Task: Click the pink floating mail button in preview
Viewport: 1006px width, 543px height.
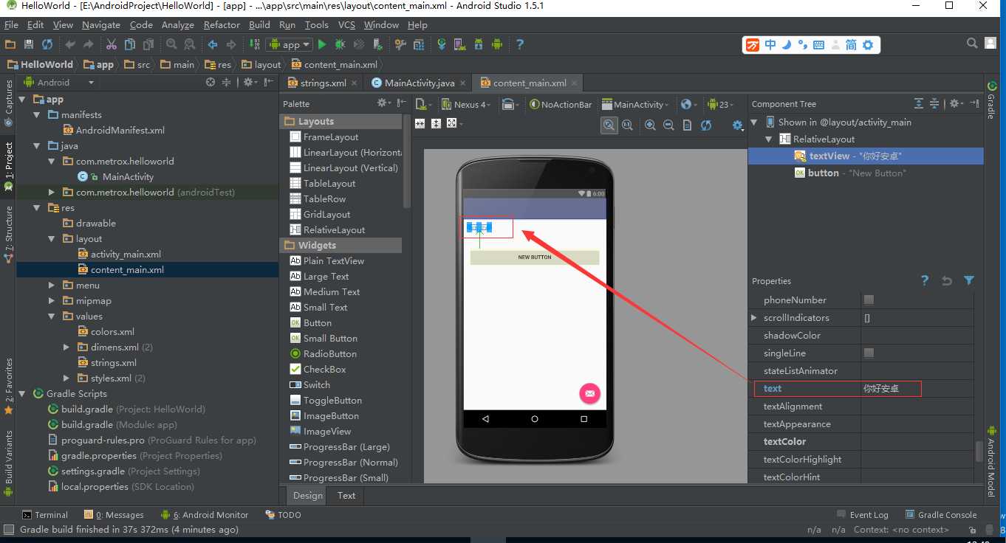Action: [589, 393]
